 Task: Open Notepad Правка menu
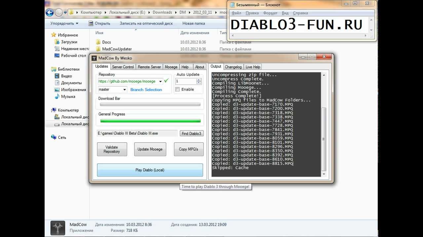click(252, 13)
